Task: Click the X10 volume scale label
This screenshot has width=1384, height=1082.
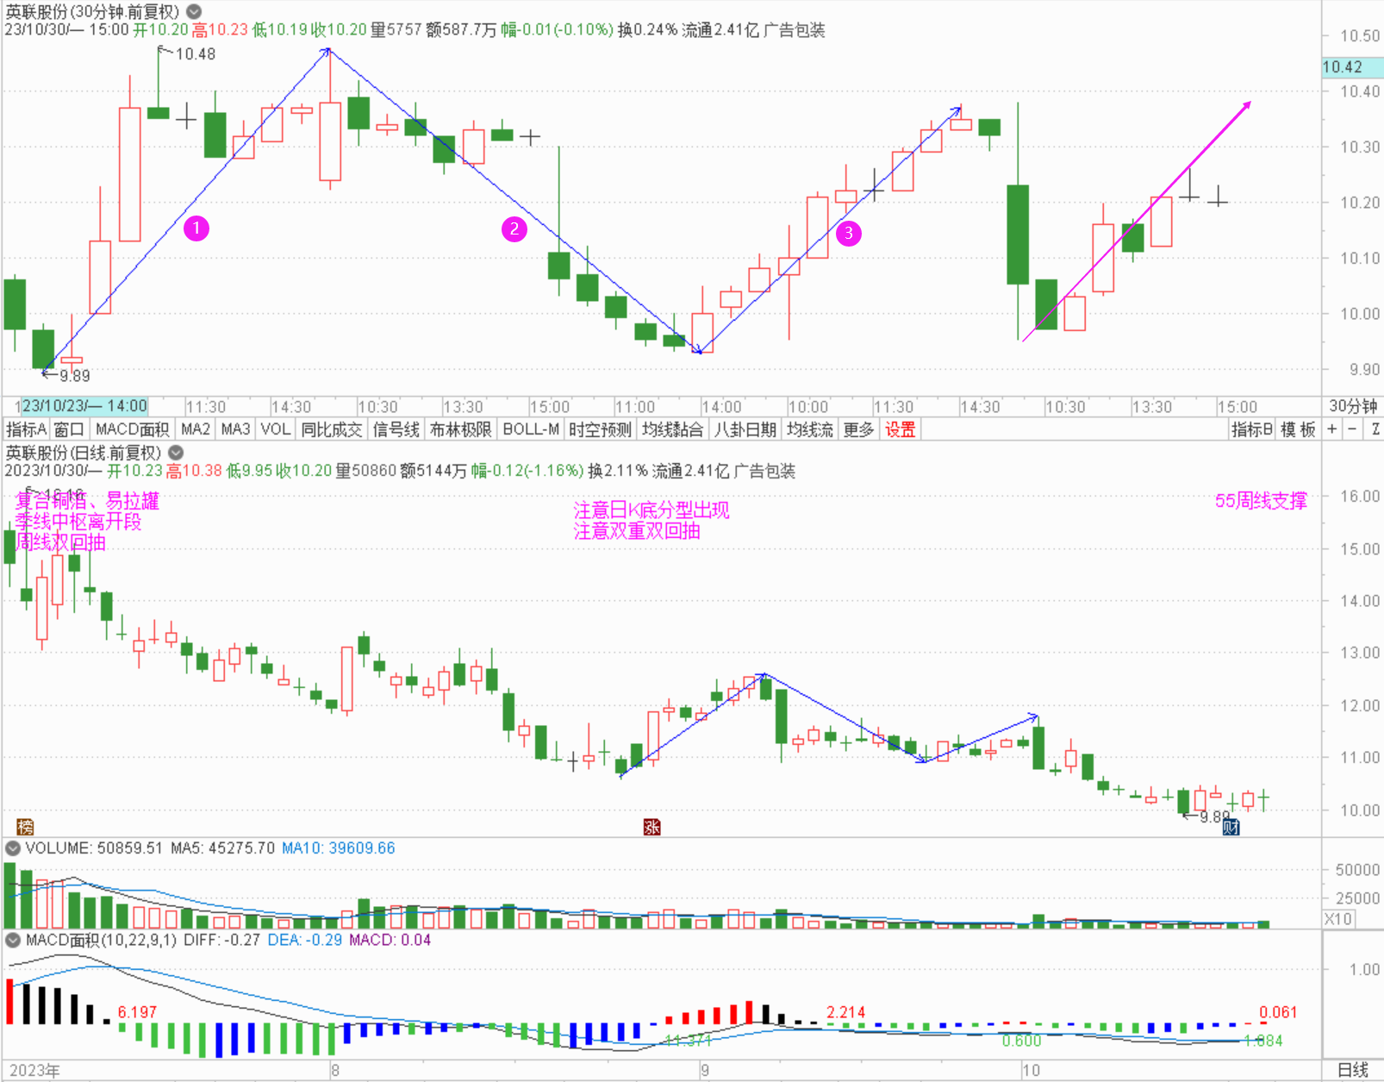Action: click(x=1338, y=919)
